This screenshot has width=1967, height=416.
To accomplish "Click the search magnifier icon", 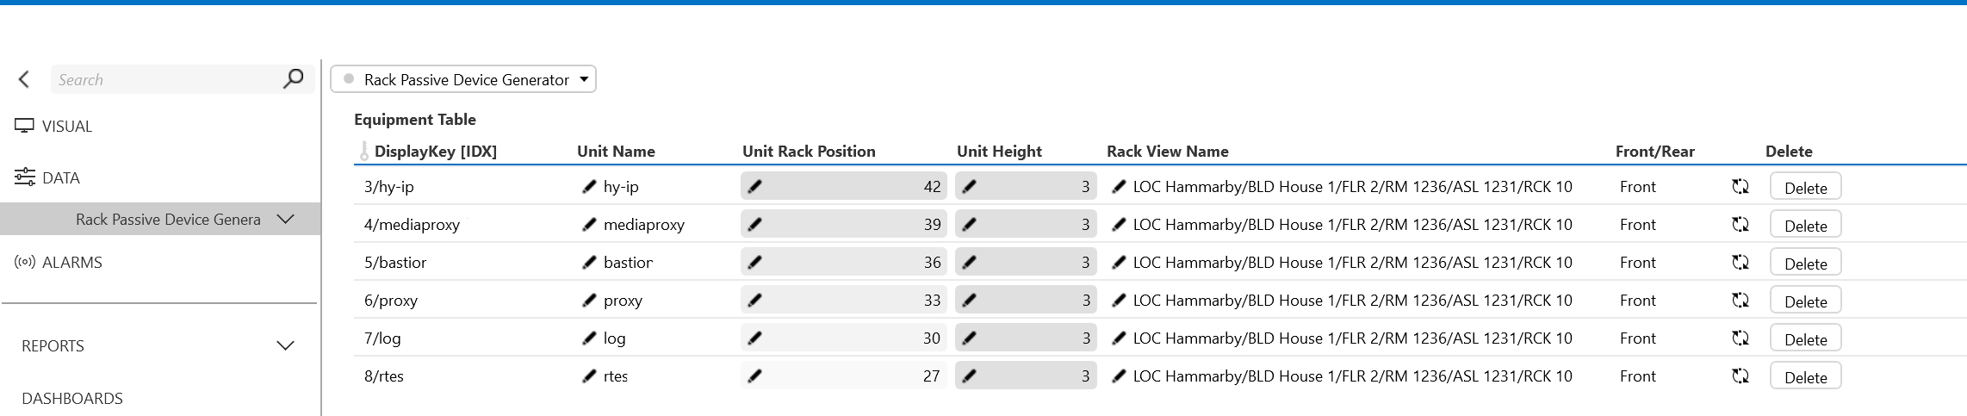I will click(x=293, y=79).
